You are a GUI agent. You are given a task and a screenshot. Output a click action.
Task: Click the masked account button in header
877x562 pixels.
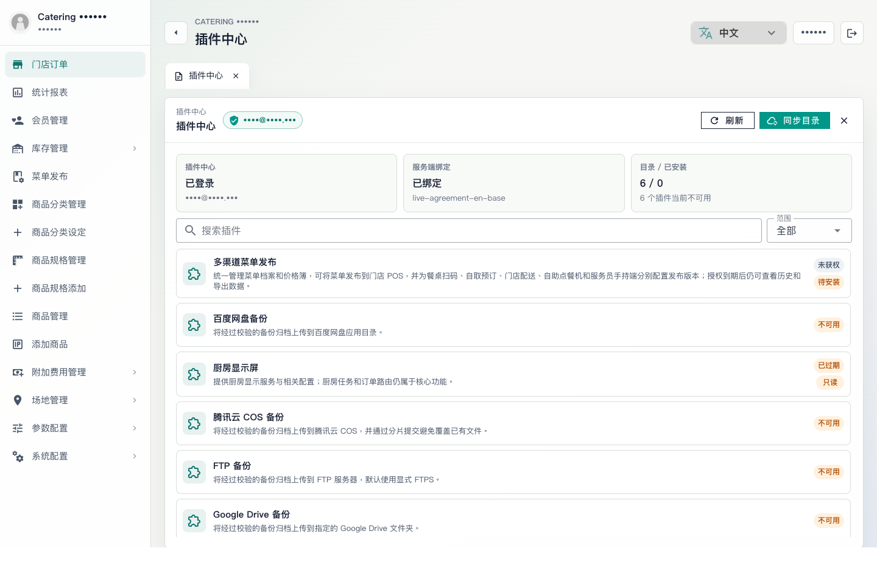(813, 33)
